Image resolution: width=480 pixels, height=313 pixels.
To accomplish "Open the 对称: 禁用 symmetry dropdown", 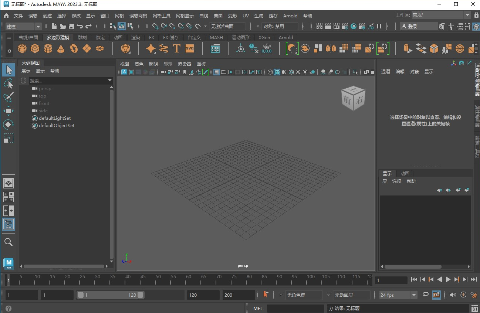I will tap(280, 26).
